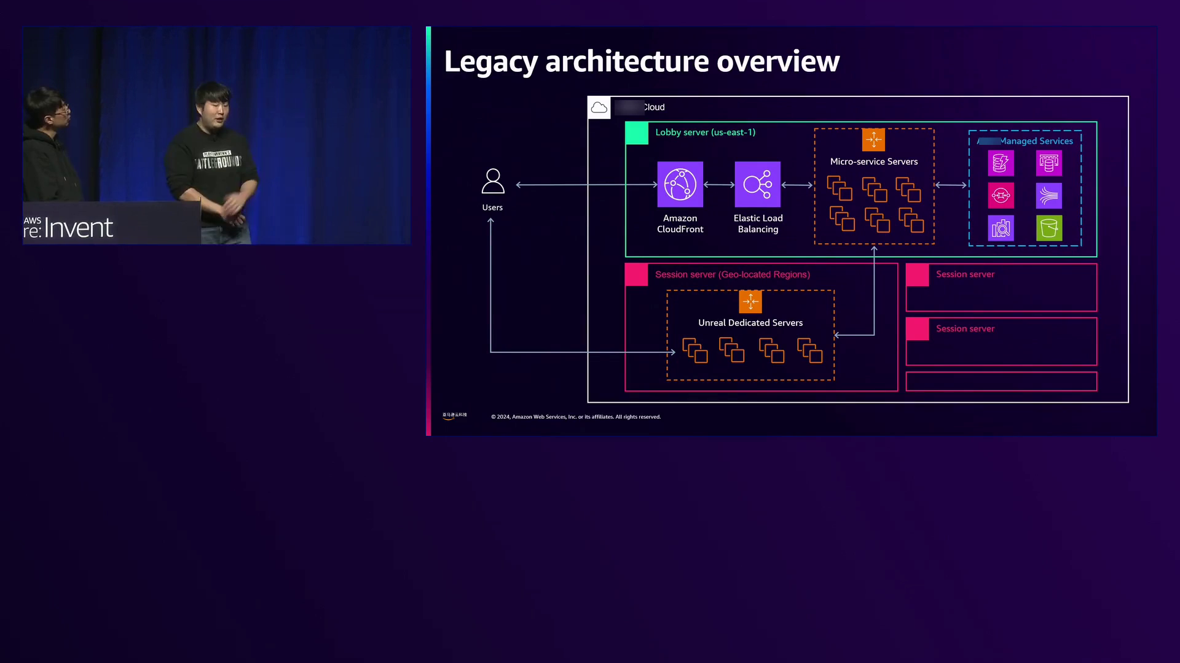The height and width of the screenshot is (663, 1180).
Task: Click the orange auto scaling icon above Unreal Dedicated Servers
Action: pyautogui.click(x=750, y=301)
